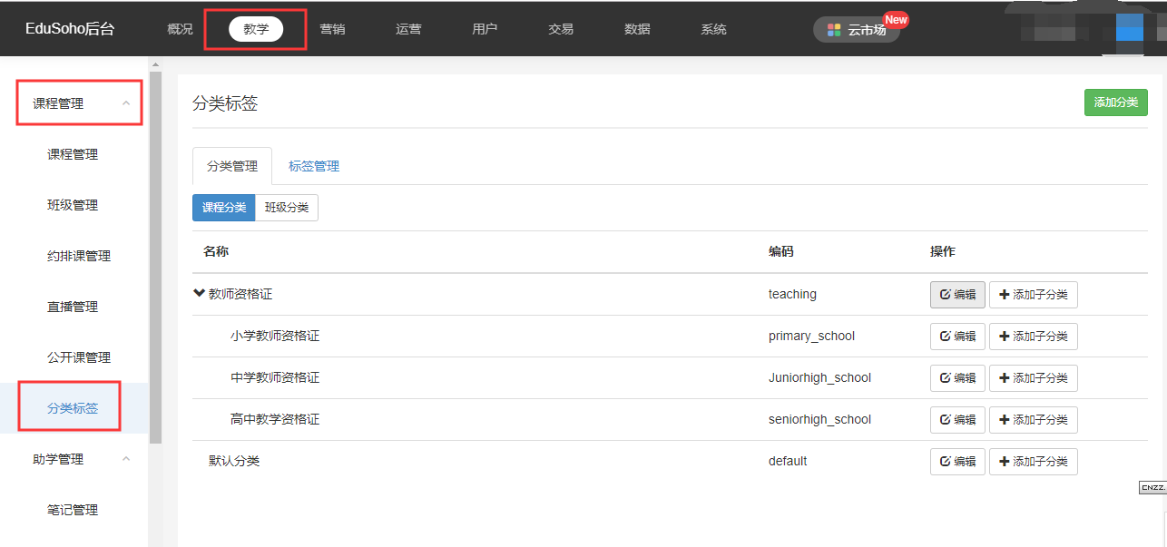Collapse the 助学管理 sidebar section
This screenshot has width=1167, height=547.
coord(126,460)
